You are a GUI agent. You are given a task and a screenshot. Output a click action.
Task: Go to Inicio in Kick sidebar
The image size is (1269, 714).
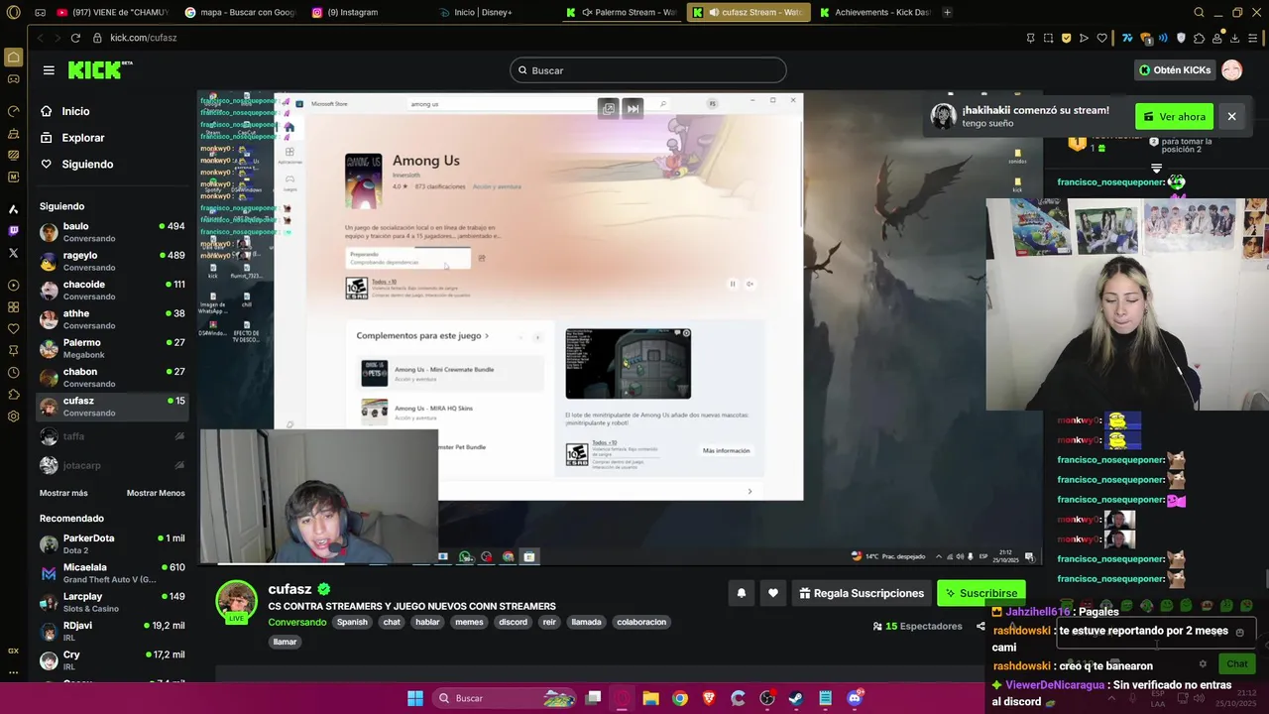75,111
